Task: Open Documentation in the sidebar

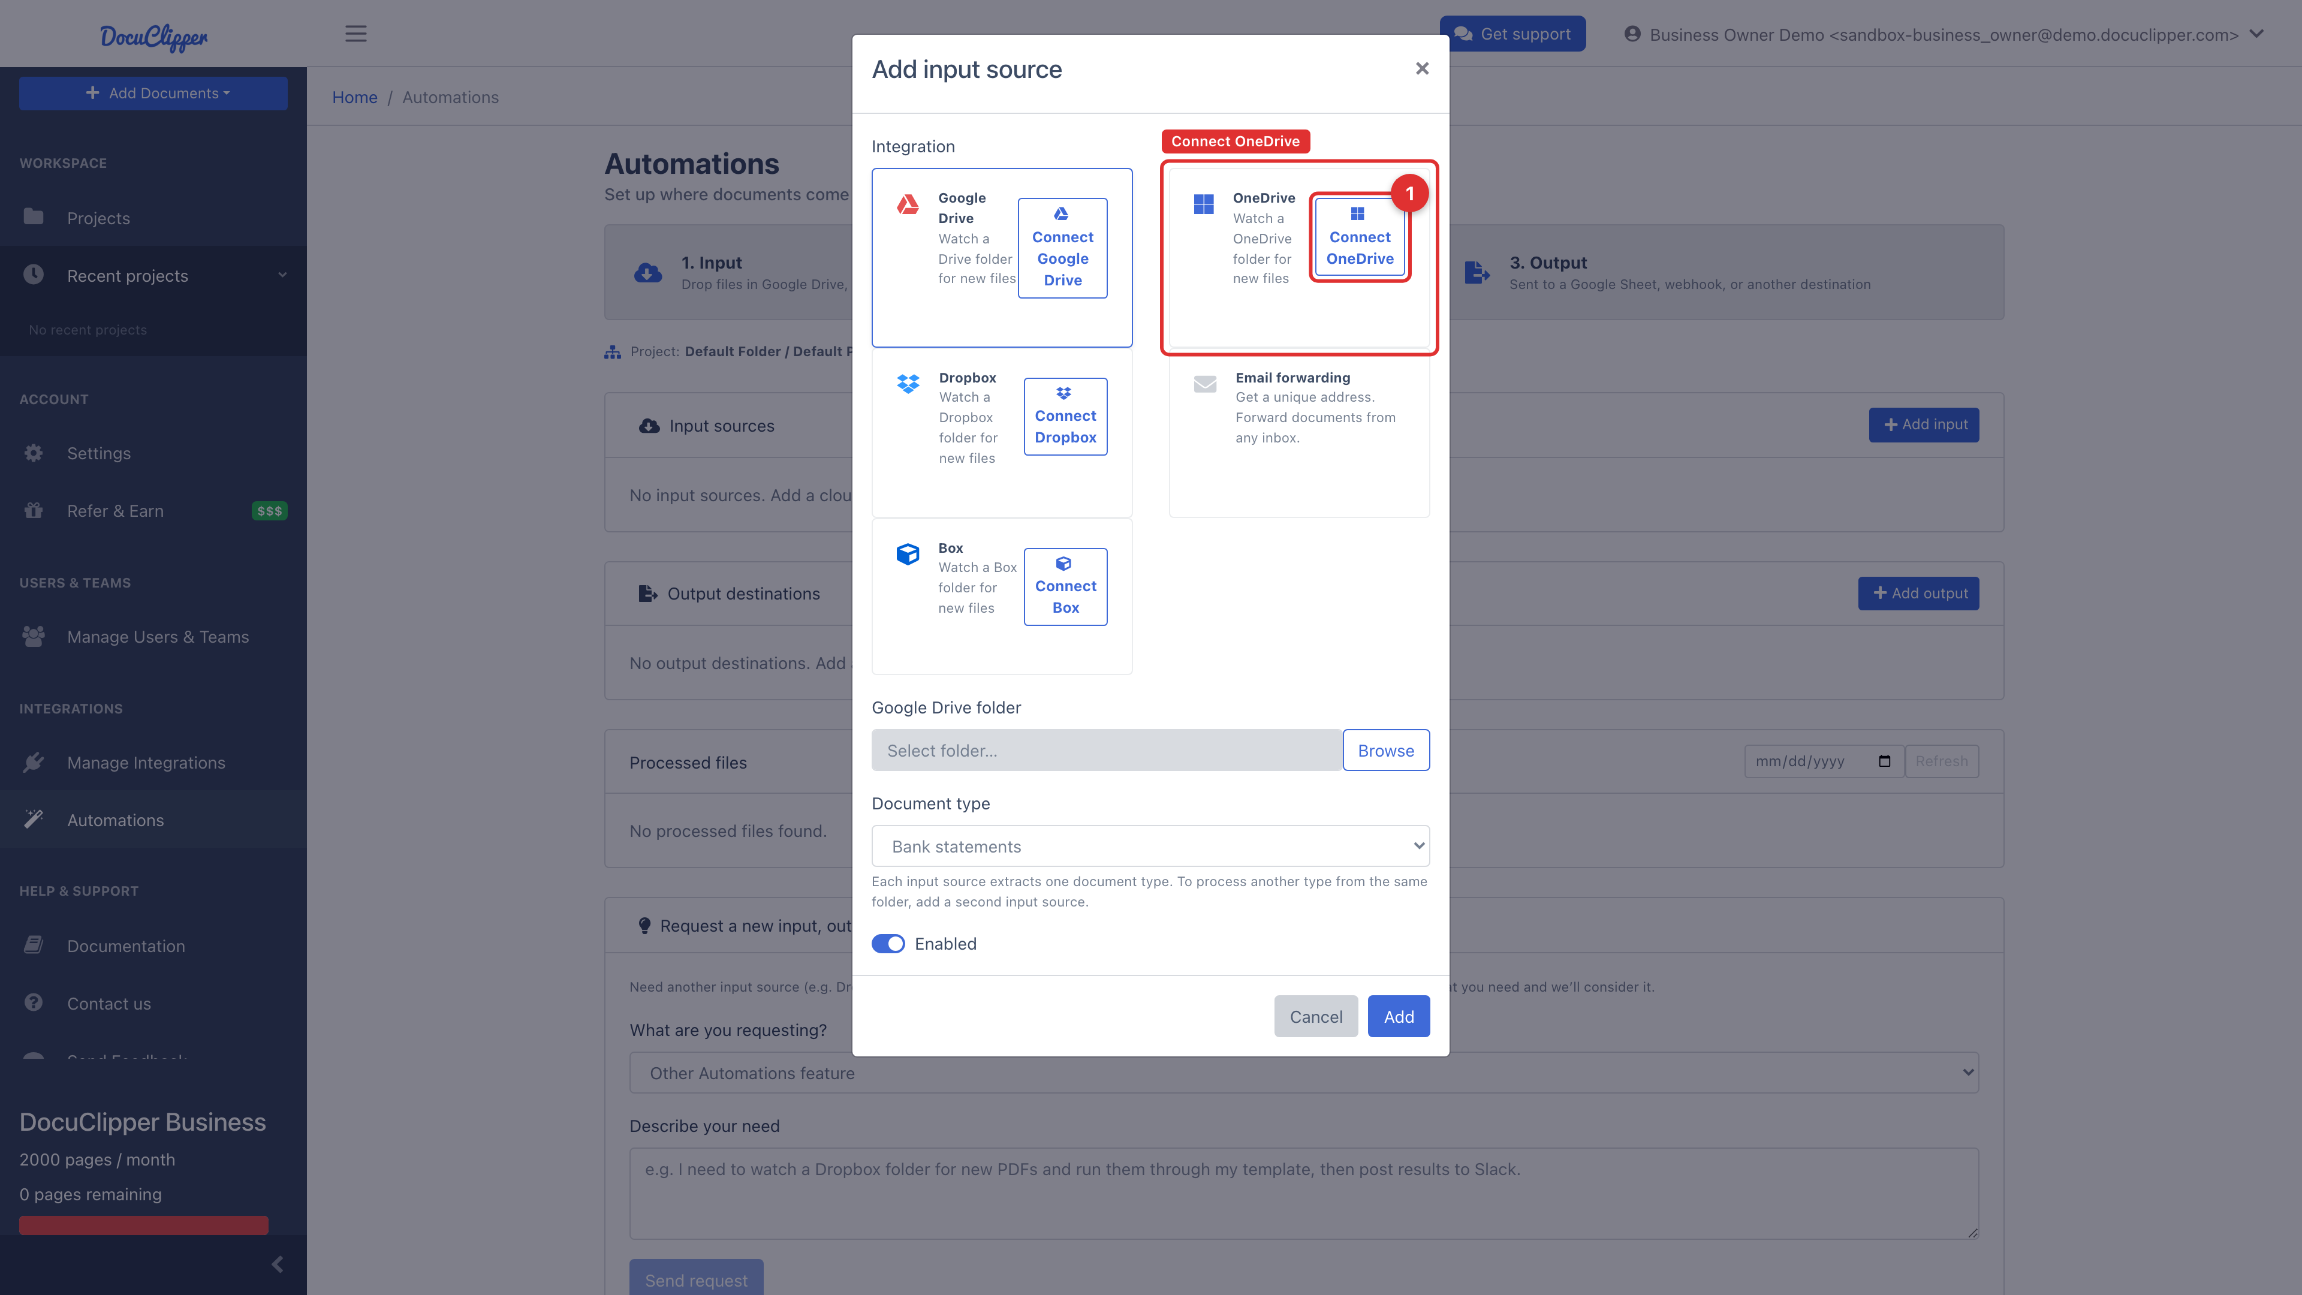Action: point(153,945)
